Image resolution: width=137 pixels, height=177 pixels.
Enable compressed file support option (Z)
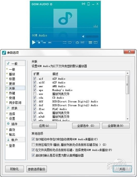(x=33, y=144)
